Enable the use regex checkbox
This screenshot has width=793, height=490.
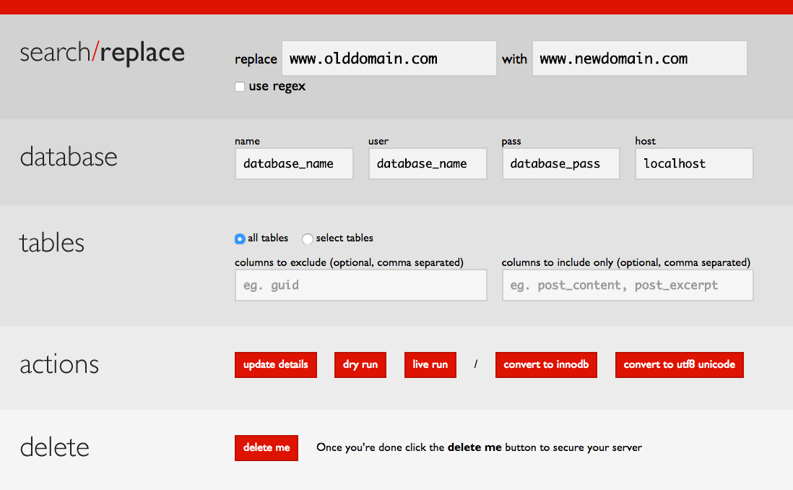pyautogui.click(x=240, y=87)
